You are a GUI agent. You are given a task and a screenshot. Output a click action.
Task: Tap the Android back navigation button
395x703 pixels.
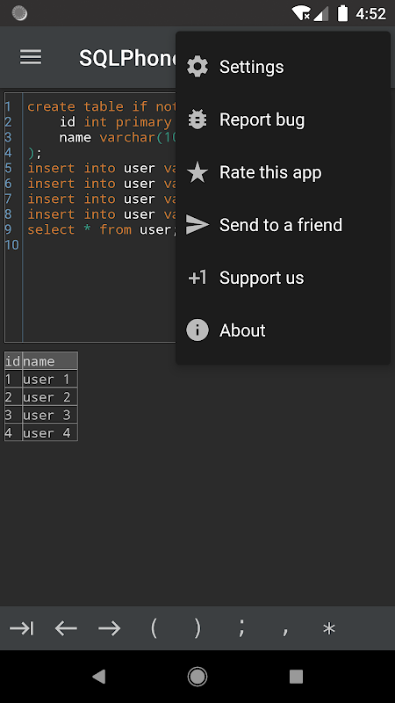[99, 676]
